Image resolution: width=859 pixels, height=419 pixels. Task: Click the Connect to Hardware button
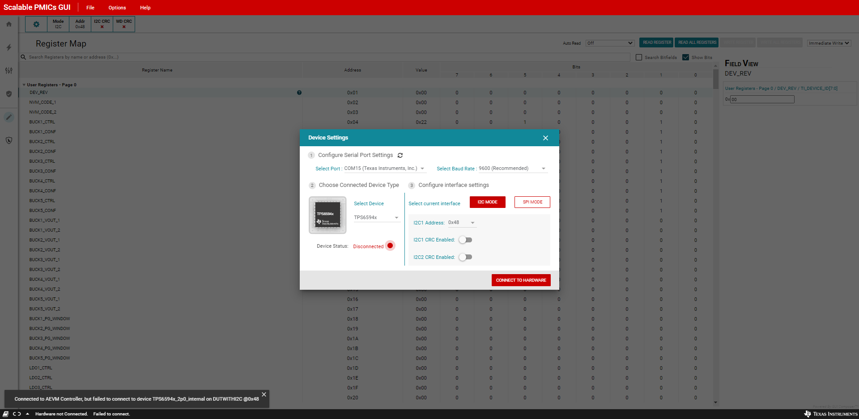[521, 280]
